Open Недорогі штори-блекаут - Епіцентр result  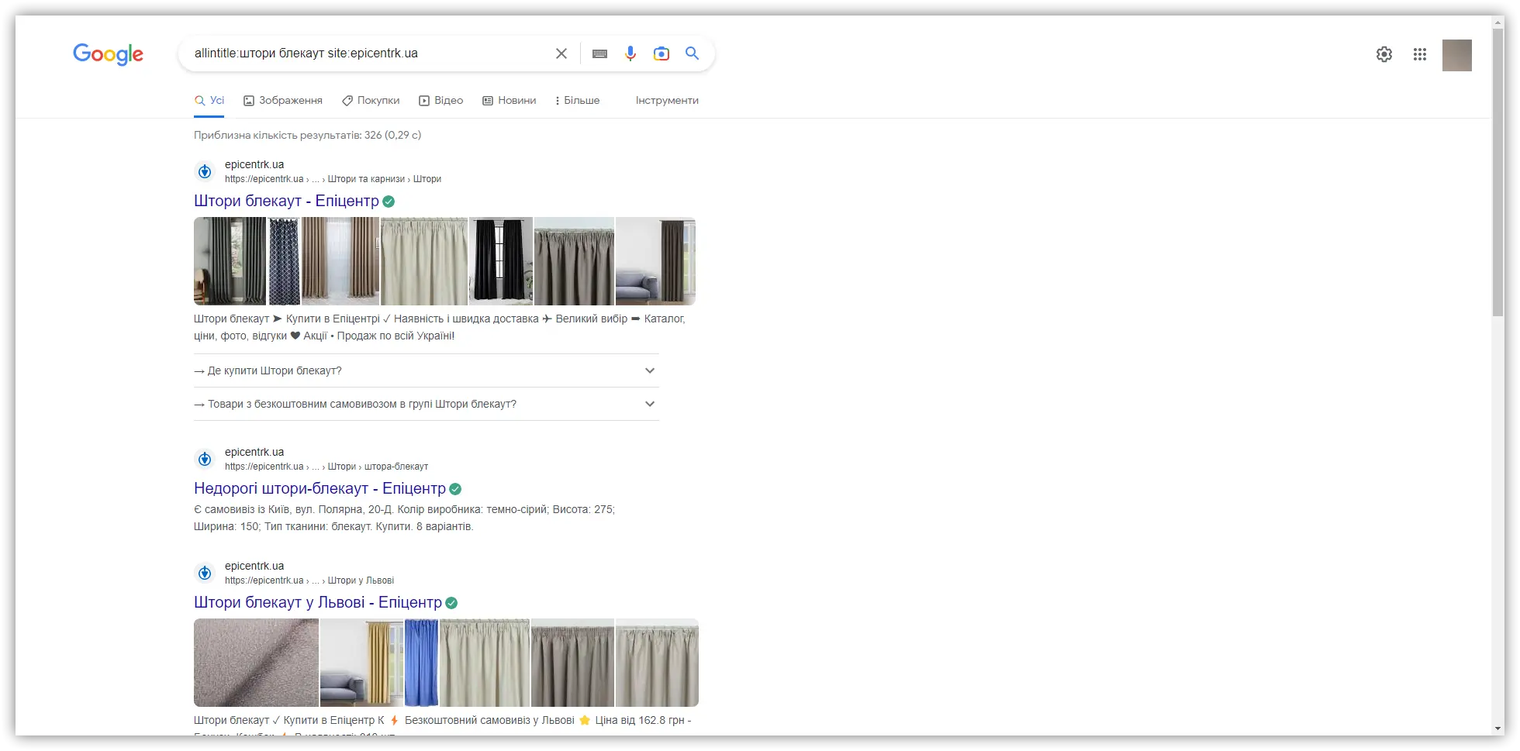[x=320, y=488]
